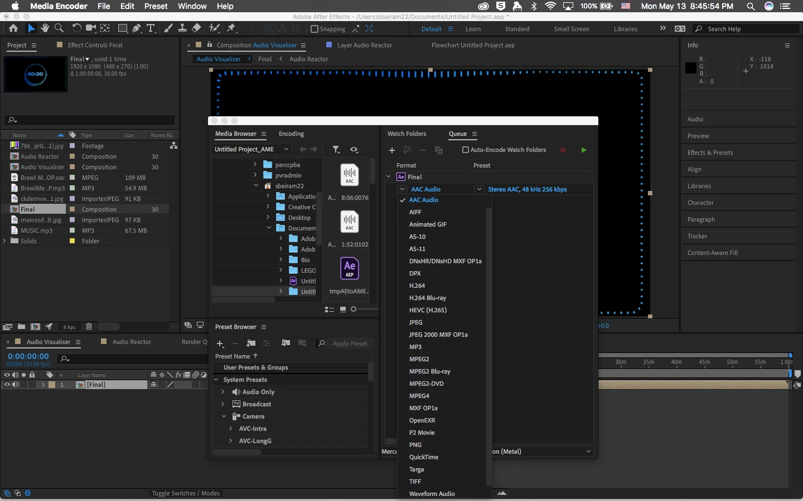803x501 pixels.
Task: Expand the Audio Only preset group
Action: pos(223,392)
